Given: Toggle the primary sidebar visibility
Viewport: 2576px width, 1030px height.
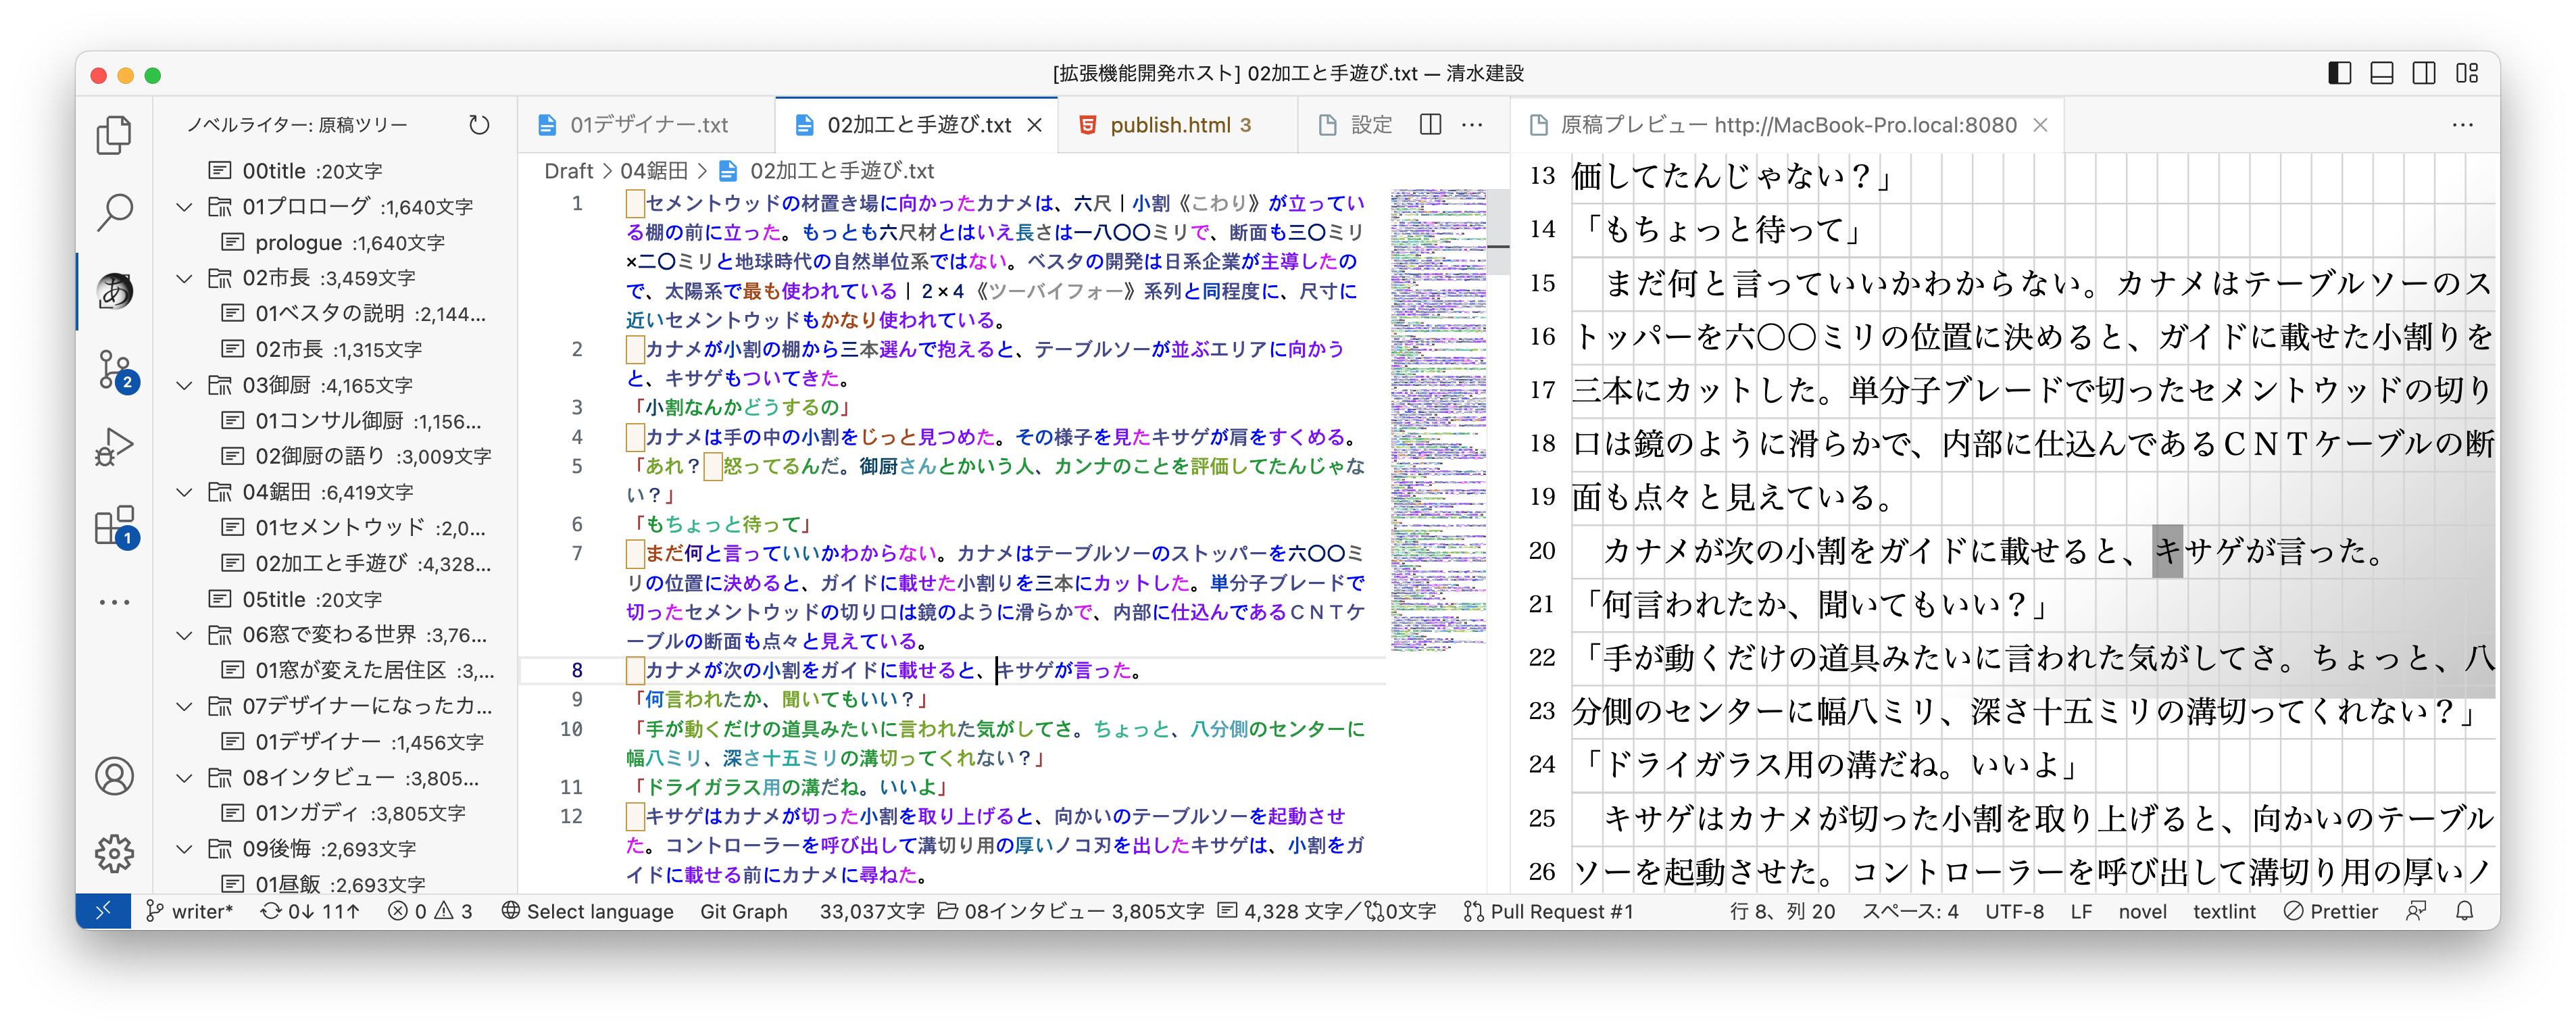Looking at the screenshot, I should click(x=2341, y=73).
